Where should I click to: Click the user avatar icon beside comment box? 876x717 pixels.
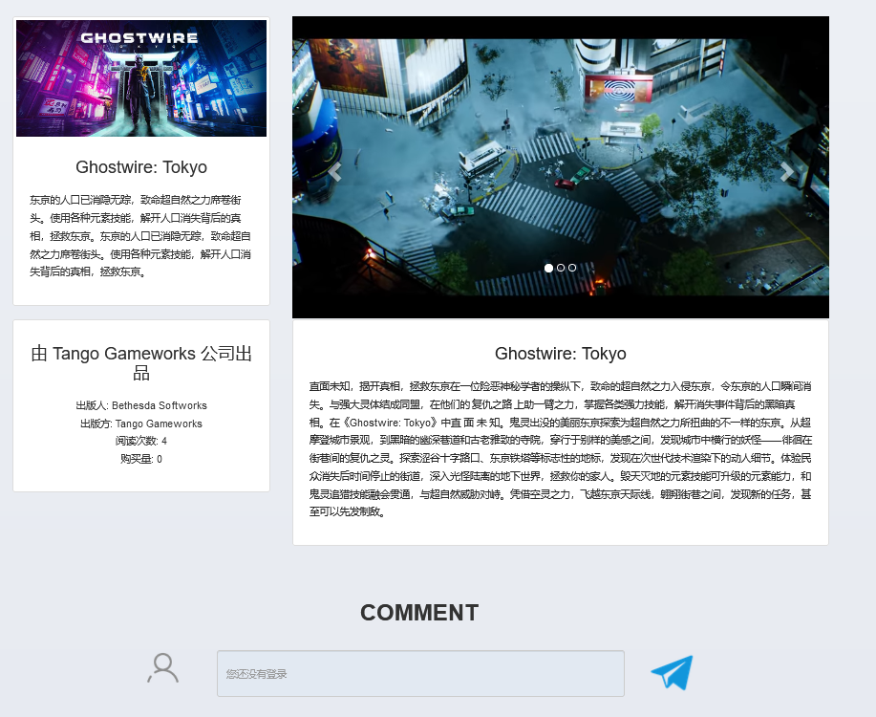(163, 668)
